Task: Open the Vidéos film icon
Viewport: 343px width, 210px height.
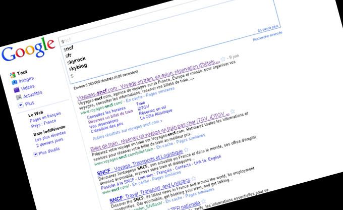Action: [17, 89]
